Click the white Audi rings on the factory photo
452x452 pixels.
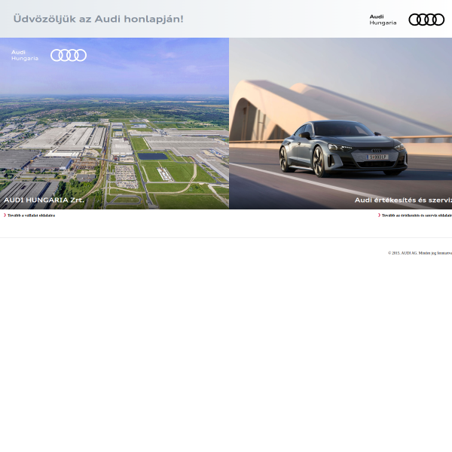coord(69,55)
